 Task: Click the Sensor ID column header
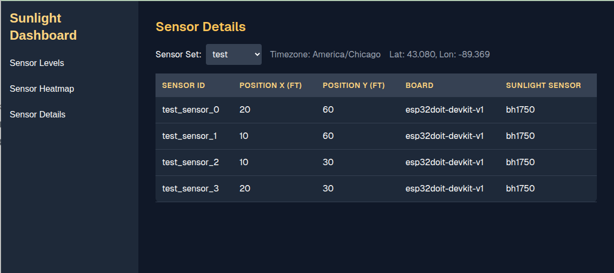pyautogui.click(x=183, y=85)
